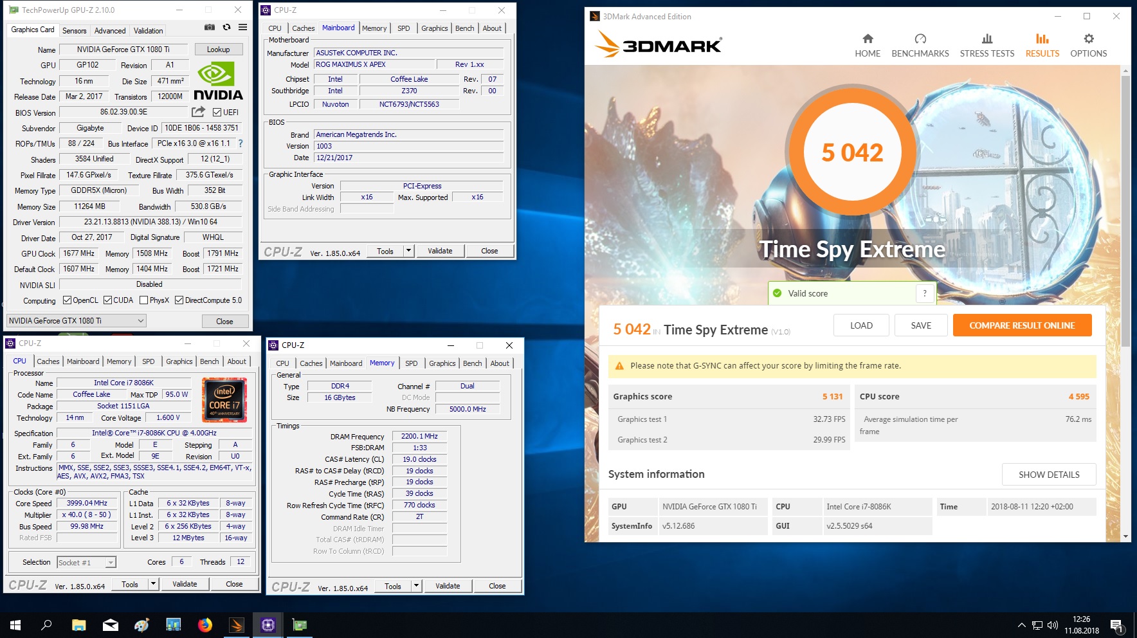This screenshot has height=638, width=1137.
Task: Click the GPU-Z refresh icon
Action: (226, 28)
